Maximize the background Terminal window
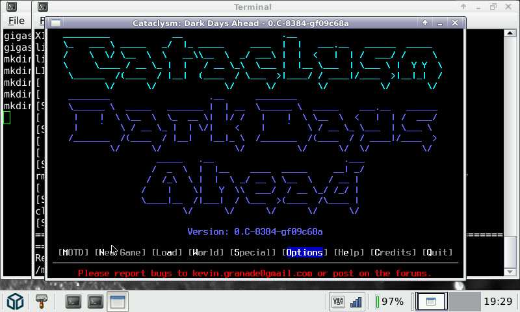520x312 pixels. pyautogui.click(x=493, y=6)
